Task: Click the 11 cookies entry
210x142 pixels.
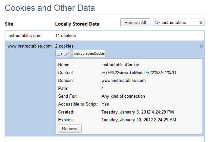Action: pyautogui.click(x=66, y=35)
